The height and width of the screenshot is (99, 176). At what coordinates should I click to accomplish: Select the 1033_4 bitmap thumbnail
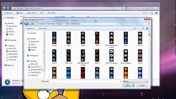tap(140, 56)
